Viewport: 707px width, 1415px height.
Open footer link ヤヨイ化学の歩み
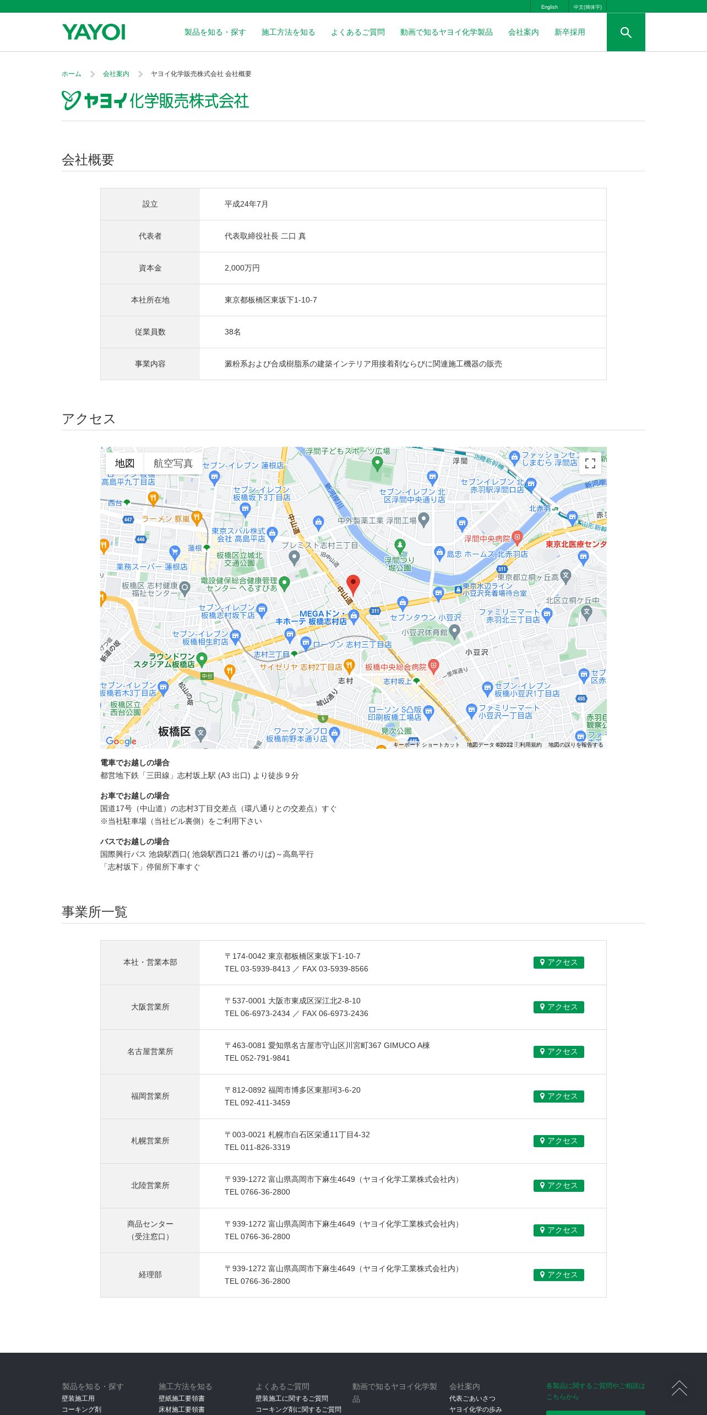tap(476, 1409)
